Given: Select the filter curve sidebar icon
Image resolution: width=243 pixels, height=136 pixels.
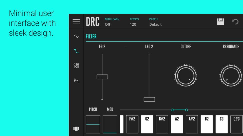Looking at the screenshot, I should (76, 51).
